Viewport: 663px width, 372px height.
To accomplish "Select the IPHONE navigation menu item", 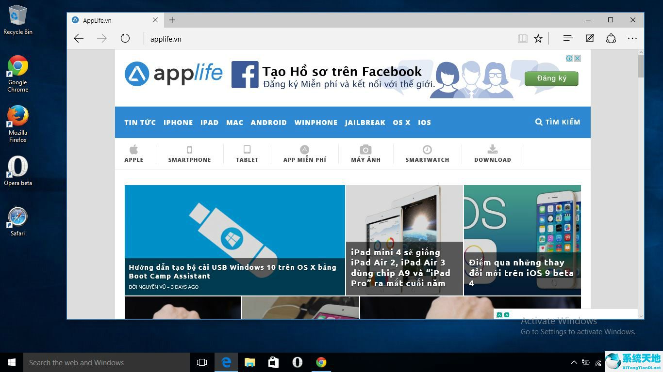I will click(x=178, y=123).
